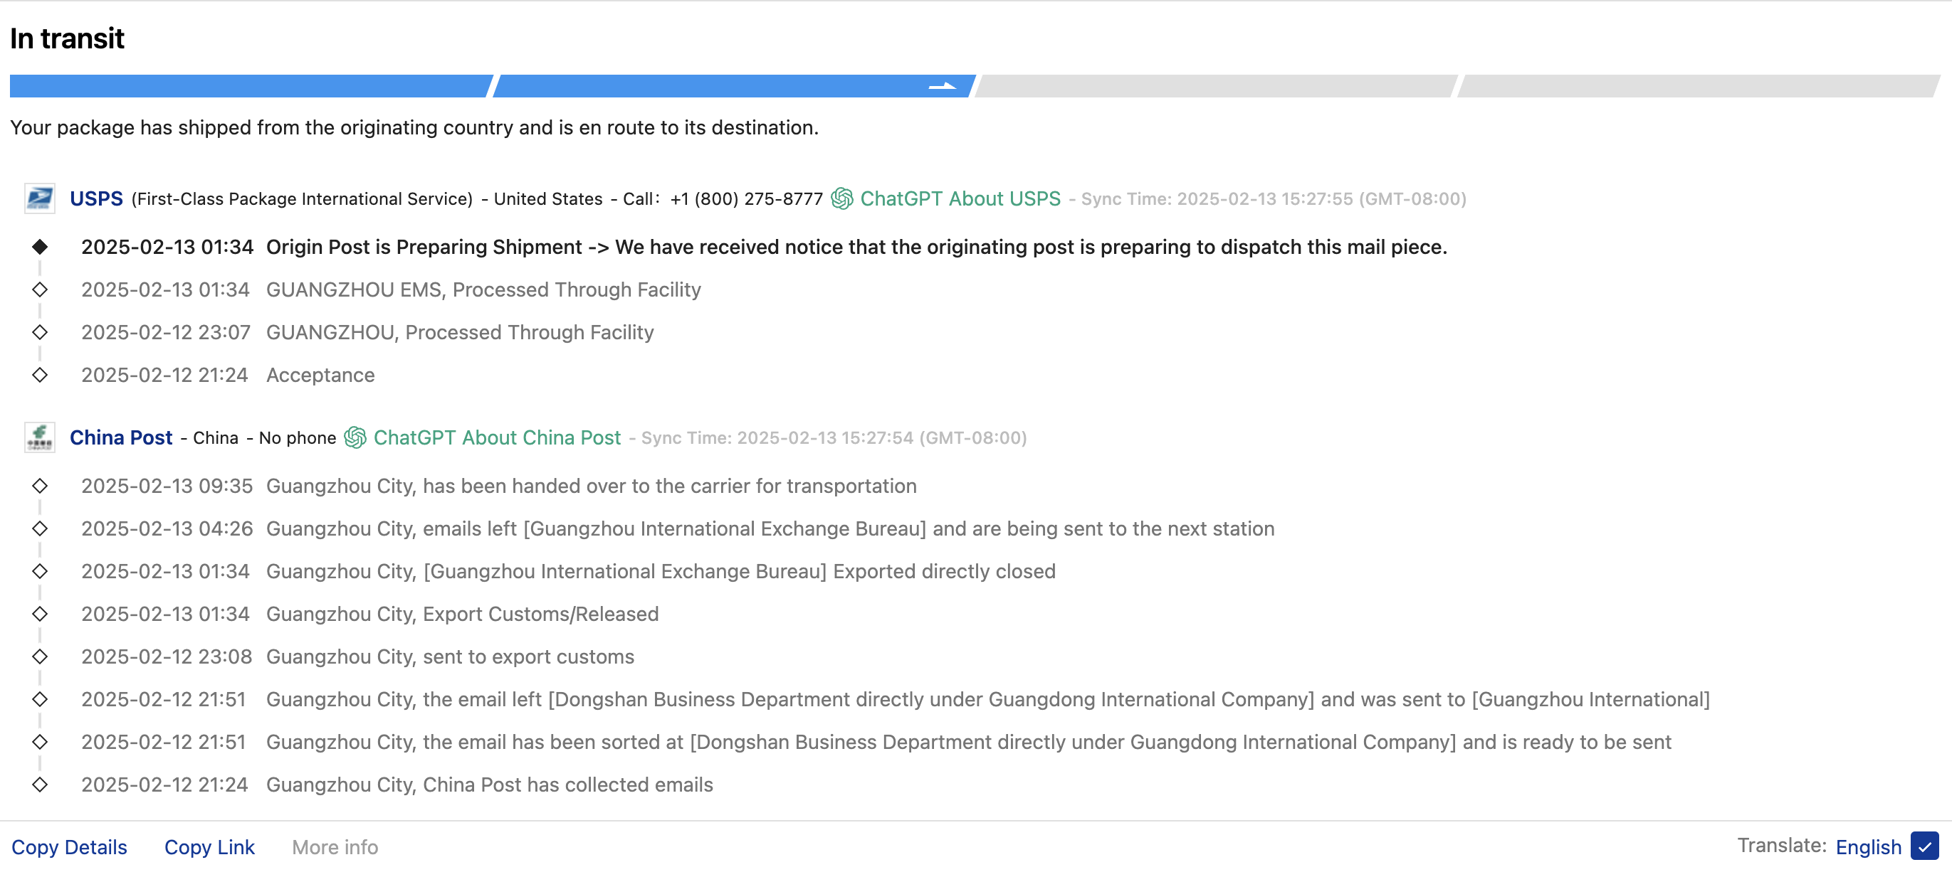This screenshot has height=872, width=1952.
Task: Click Copy Link
Action: pyautogui.click(x=209, y=847)
